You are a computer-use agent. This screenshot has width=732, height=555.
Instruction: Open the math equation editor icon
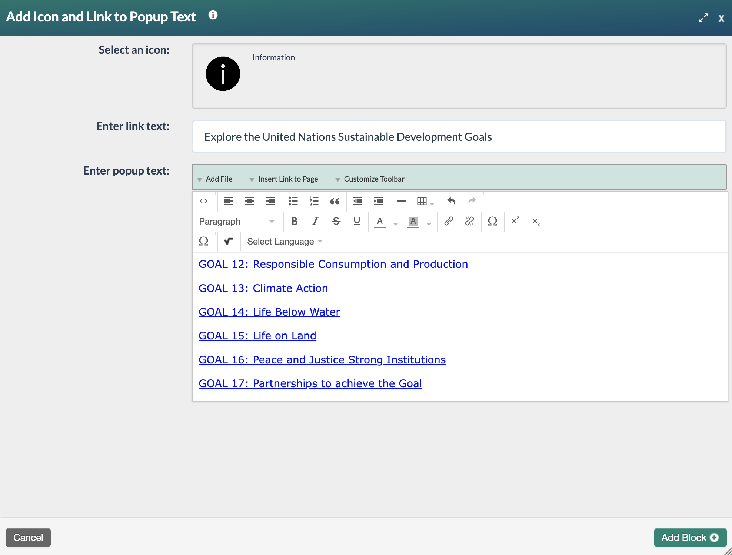point(229,241)
